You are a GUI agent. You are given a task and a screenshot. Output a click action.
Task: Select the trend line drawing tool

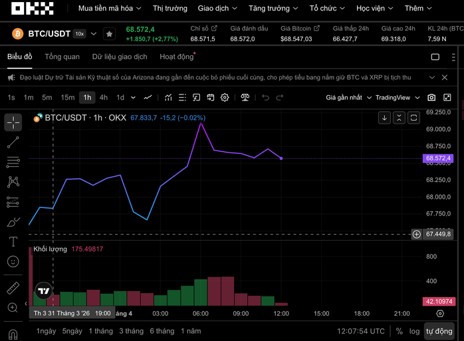[x=13, y=142]
